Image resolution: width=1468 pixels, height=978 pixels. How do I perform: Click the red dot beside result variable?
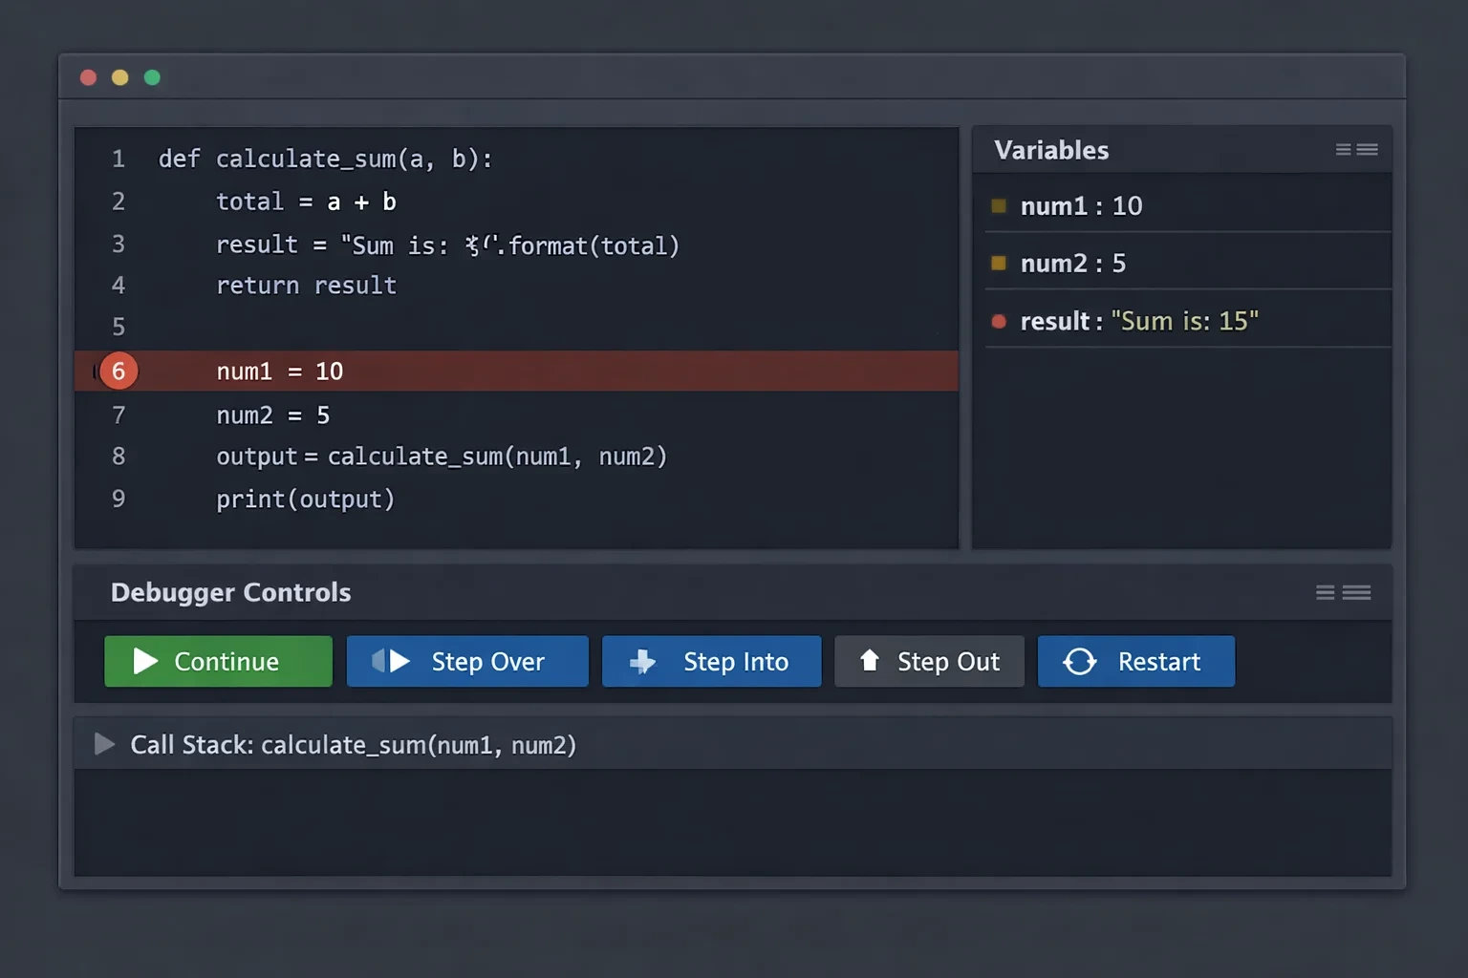999,321
